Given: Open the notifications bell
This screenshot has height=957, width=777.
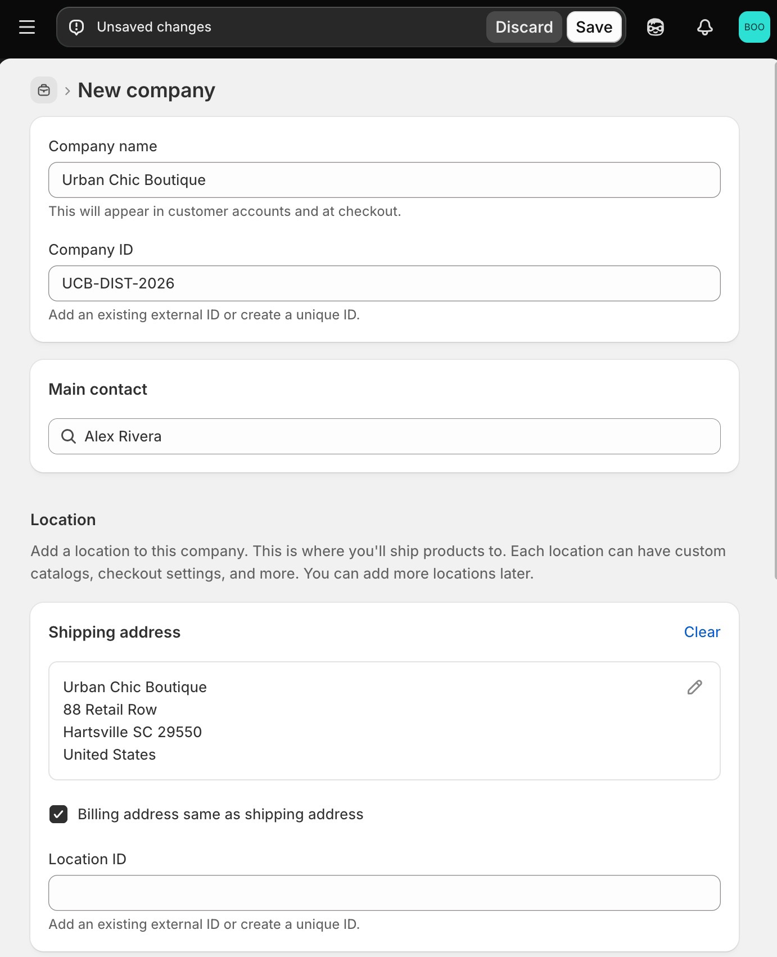Looking at the screenshot, I should (x=705, y=27).
